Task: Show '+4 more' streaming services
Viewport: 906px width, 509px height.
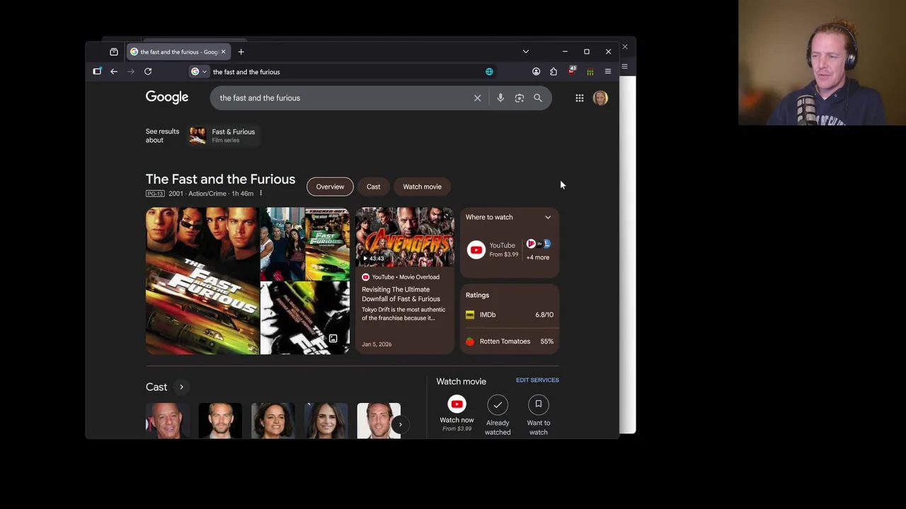Action: coord(537,257)
